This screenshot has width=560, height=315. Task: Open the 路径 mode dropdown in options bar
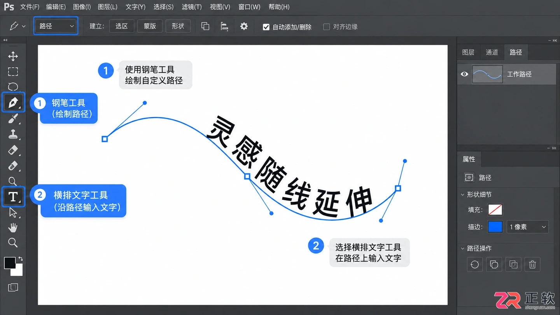pyautogui.click(x=56, y=26)
